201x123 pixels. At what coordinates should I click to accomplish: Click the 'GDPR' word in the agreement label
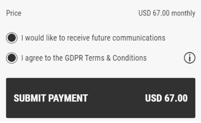(x=74, y=58)
